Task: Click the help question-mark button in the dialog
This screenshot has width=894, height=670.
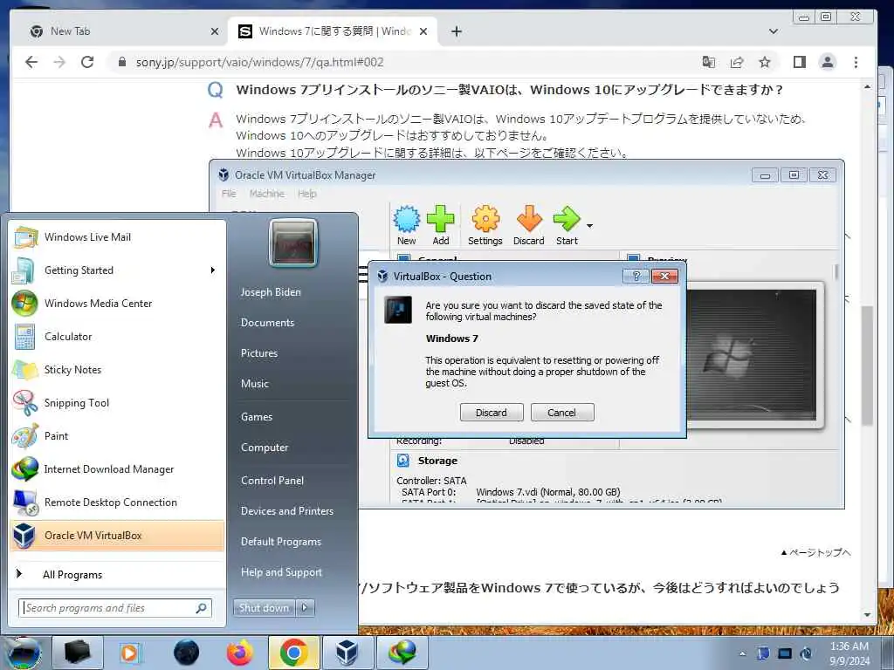Action: [636, 277]
